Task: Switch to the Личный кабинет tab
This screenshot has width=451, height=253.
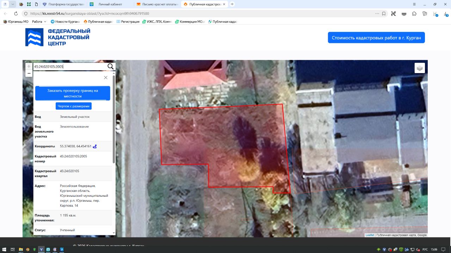Action: pyautogui.click(x=110, y=4)
